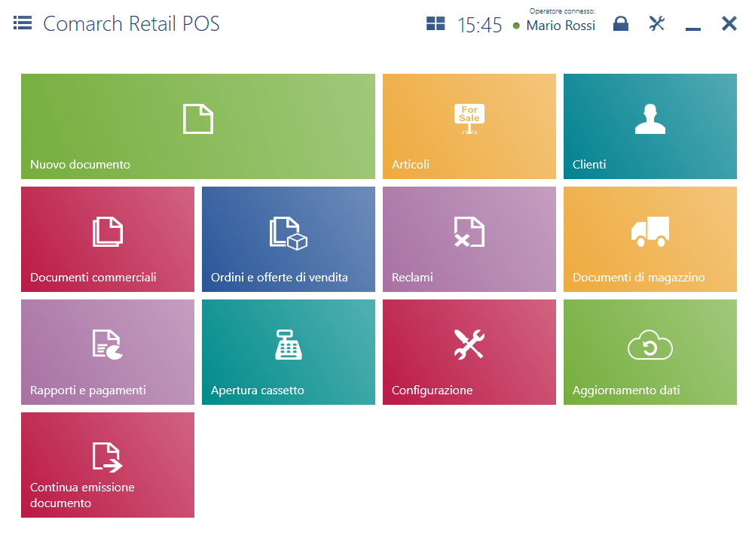Open the Documenti commerciali tile
The height and width of the screenshot is (541, 752).
[x=108, y=239]
